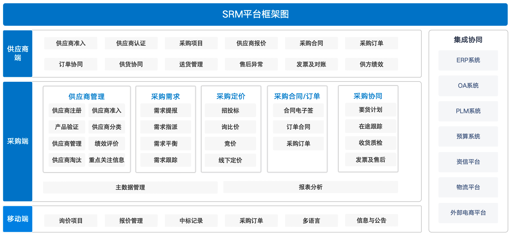510x239 pixels.
Task: Click the 供方绩效 box
Action: click(371, 64)
